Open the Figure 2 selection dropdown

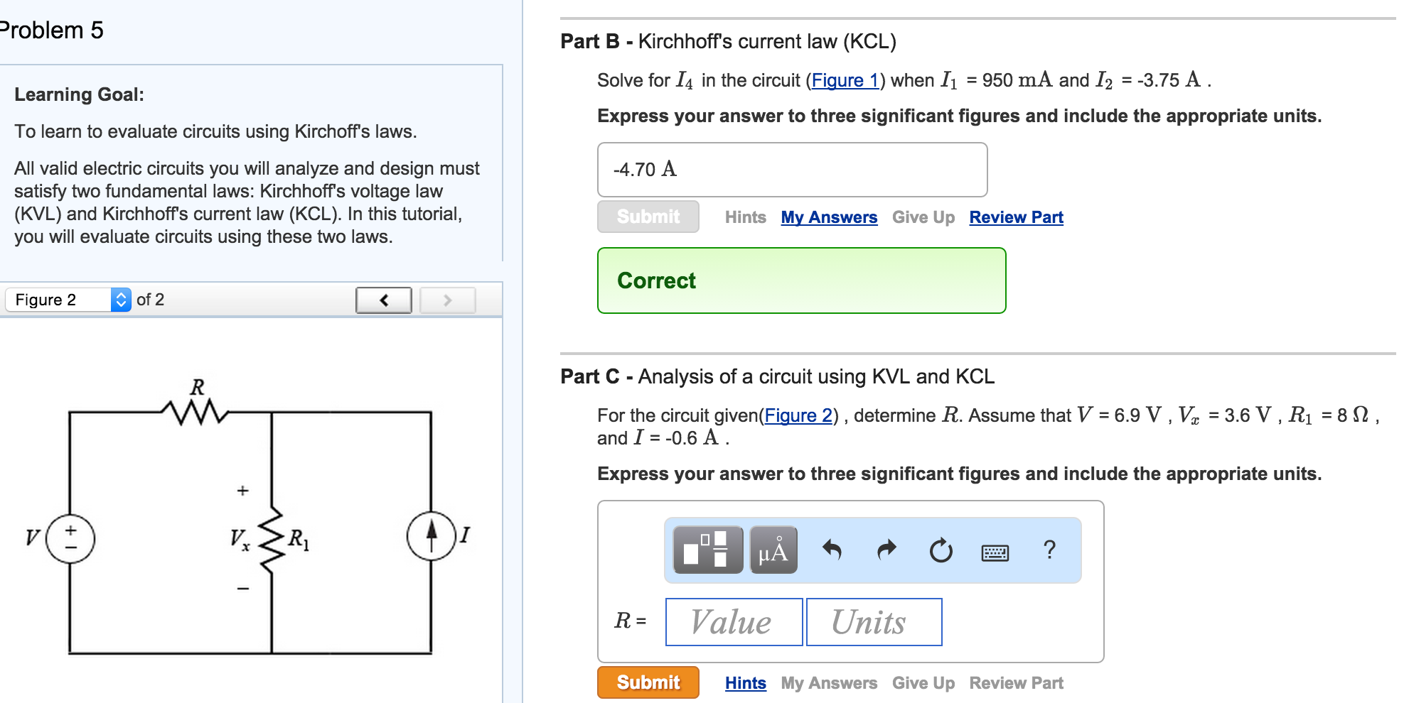click(x=57, y=299)
